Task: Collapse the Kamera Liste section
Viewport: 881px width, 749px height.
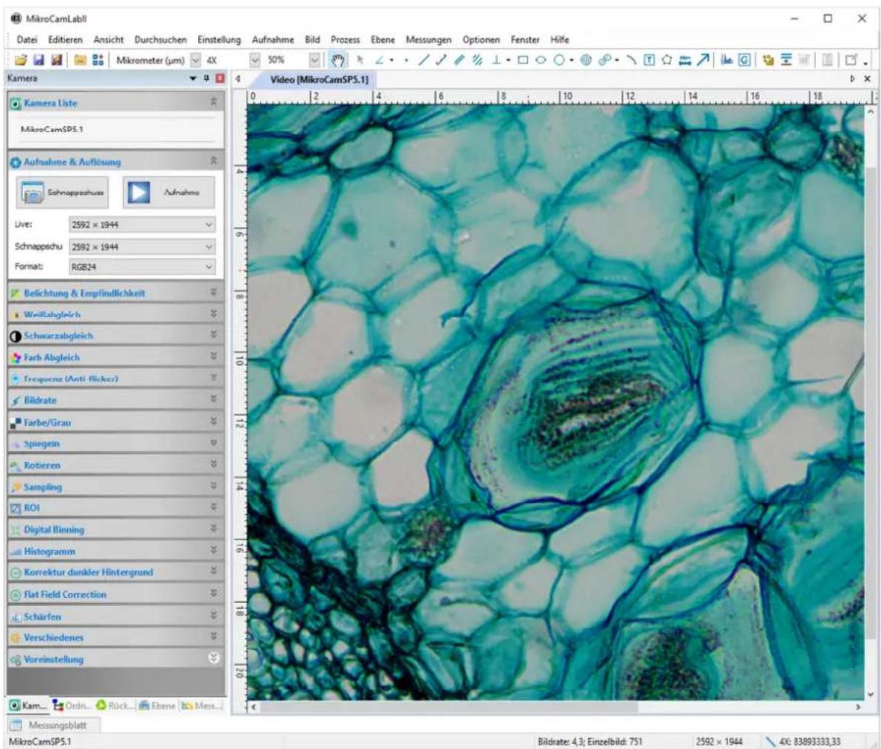Action: [x=213, y=102]
